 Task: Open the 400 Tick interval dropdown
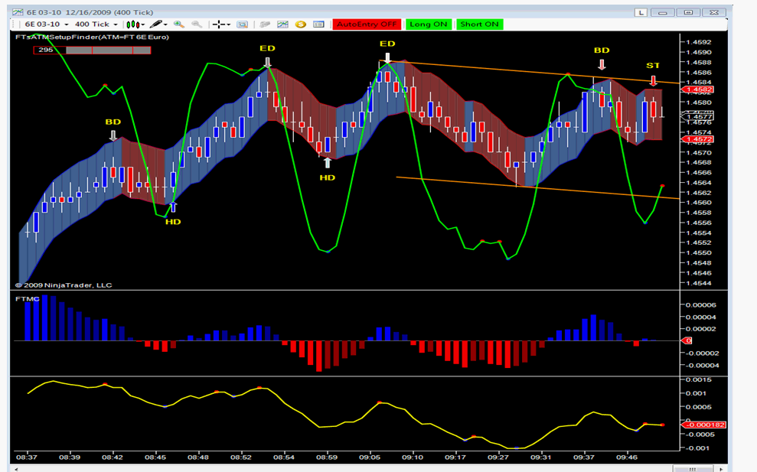96,24
